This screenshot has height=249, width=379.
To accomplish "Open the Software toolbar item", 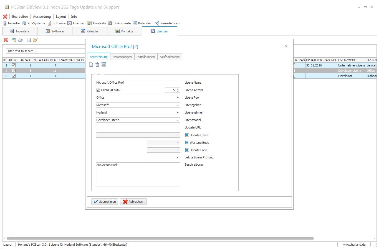I will coord(57,23).
